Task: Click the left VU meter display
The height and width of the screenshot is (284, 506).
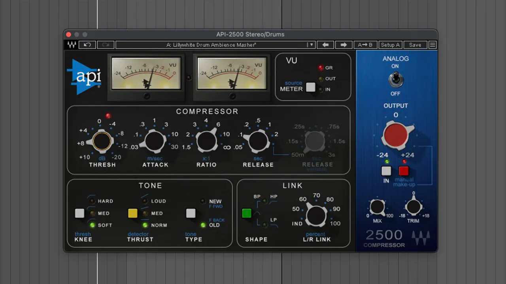Action: pyautogui.click(x=146, y=74)
